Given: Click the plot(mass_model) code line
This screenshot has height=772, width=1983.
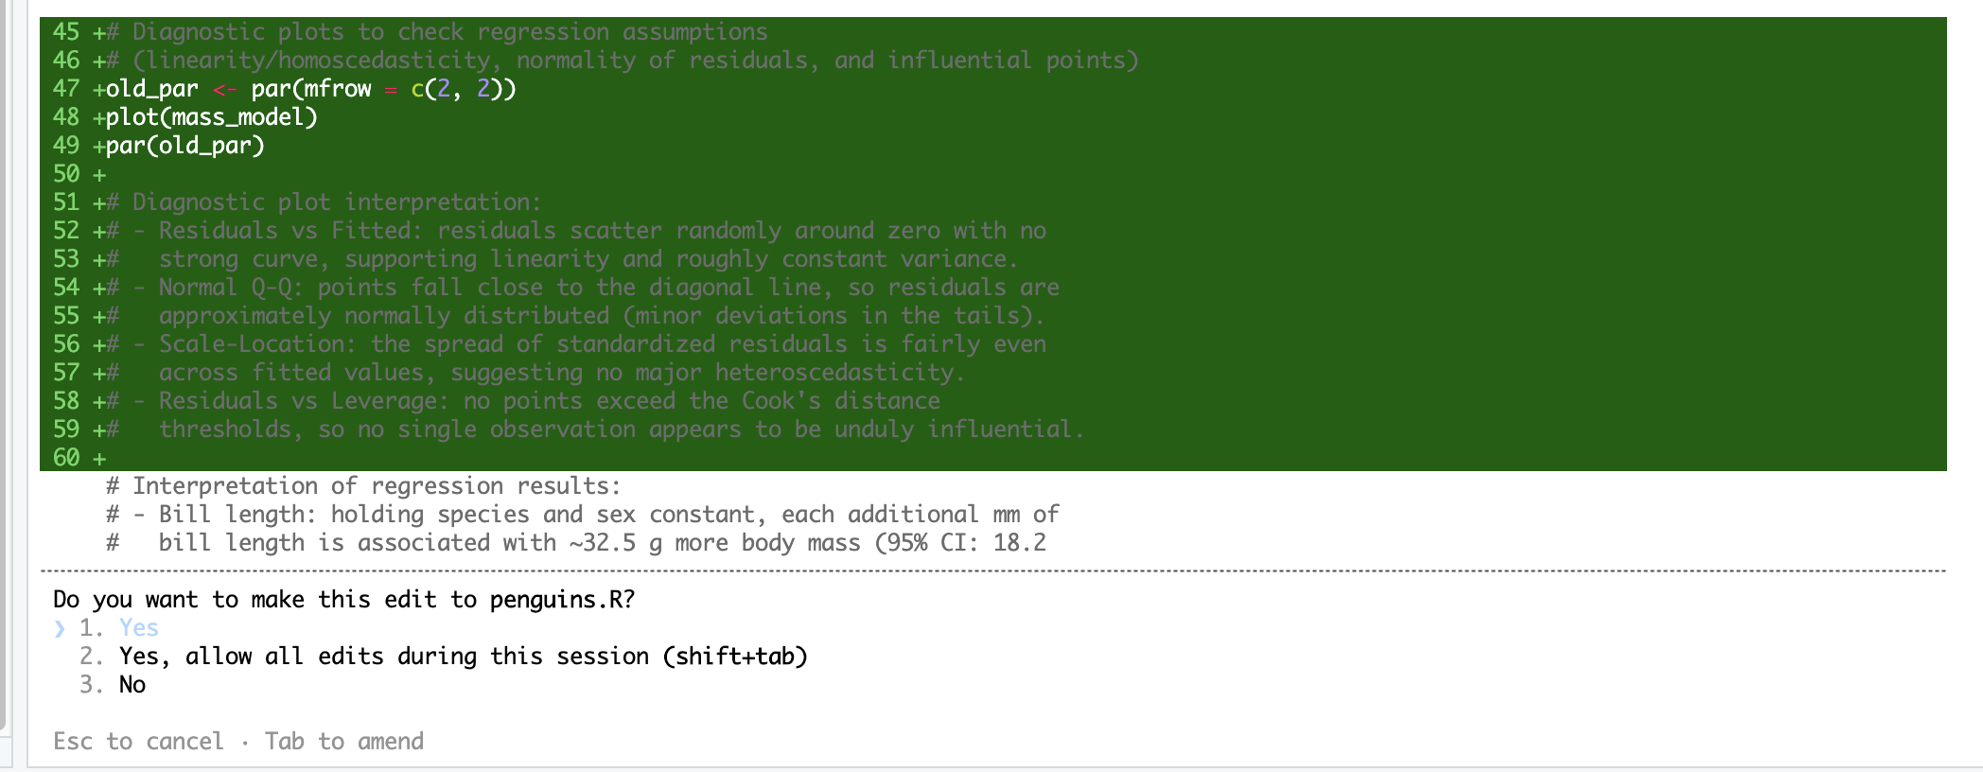Looking at the screenshot, I should pos(211,117).
